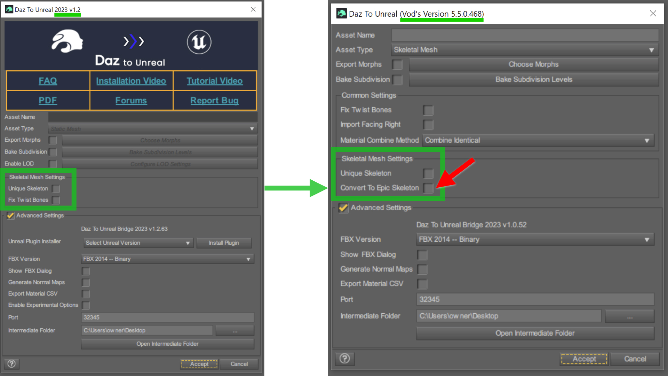The height and width of the screenshot is (376, 668).
Task: Toggle Unique Skeleton checkbox in left dialog
Action: (56, 189)
